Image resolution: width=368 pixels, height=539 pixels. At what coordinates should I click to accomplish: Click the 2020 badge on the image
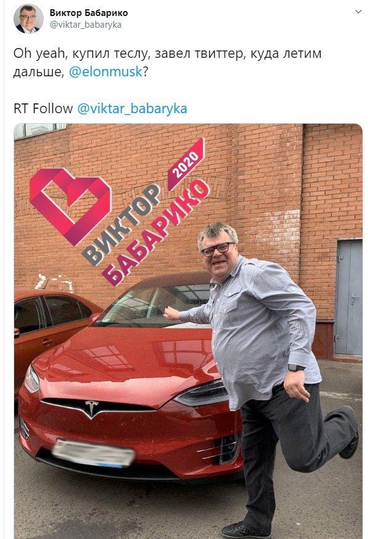point(186,164)
